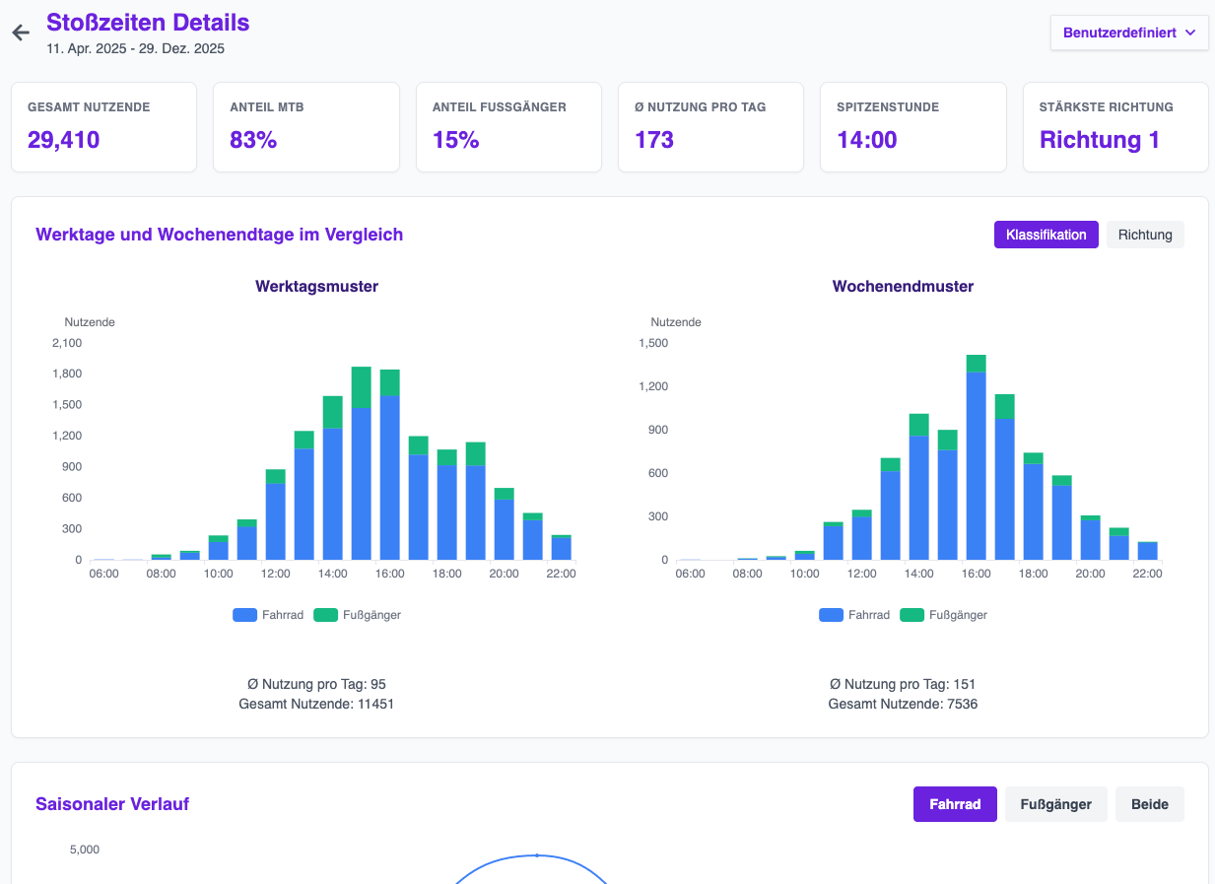
Task: Click the Ø Nutzung pro Tag card
Action: coord(710,127)
